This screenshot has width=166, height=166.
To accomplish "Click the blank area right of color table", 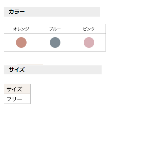I will click(133, 38).
